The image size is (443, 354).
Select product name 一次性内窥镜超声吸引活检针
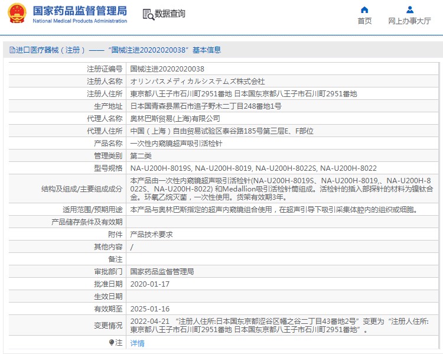point(176,144)
